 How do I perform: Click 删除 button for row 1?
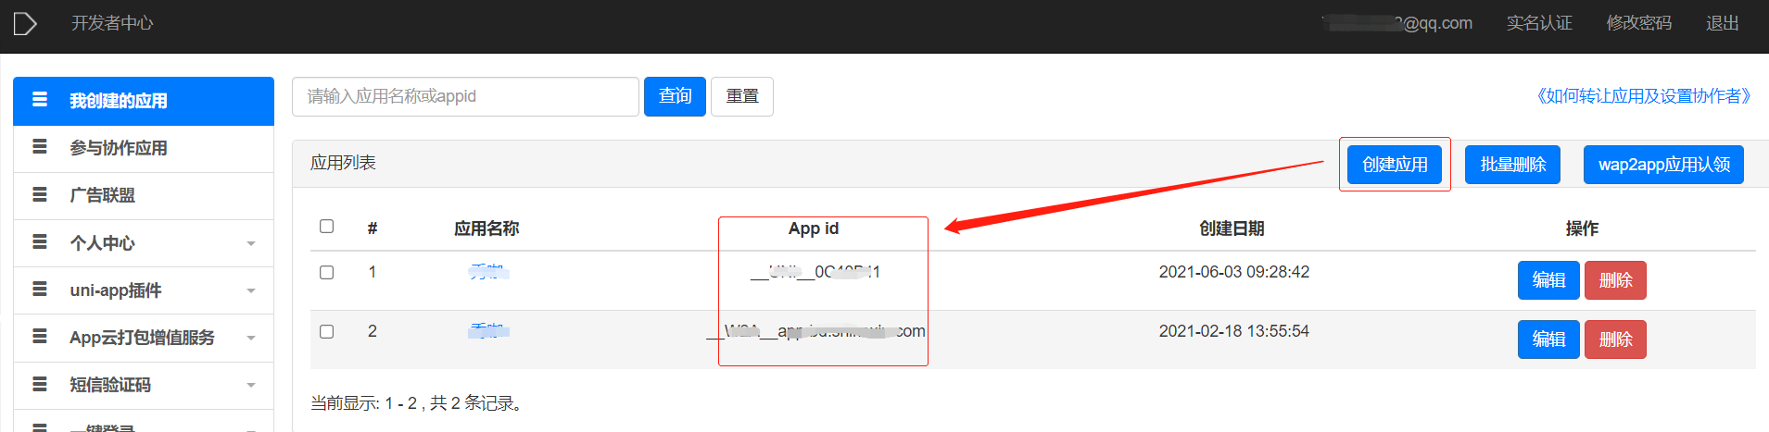click(1615, 280)
